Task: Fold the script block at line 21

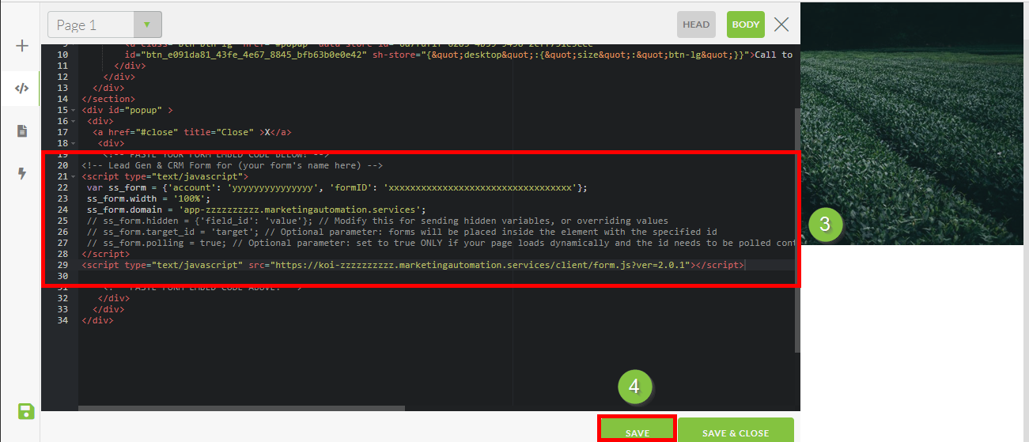Action: pyautogui.click(x=74, y=177)
